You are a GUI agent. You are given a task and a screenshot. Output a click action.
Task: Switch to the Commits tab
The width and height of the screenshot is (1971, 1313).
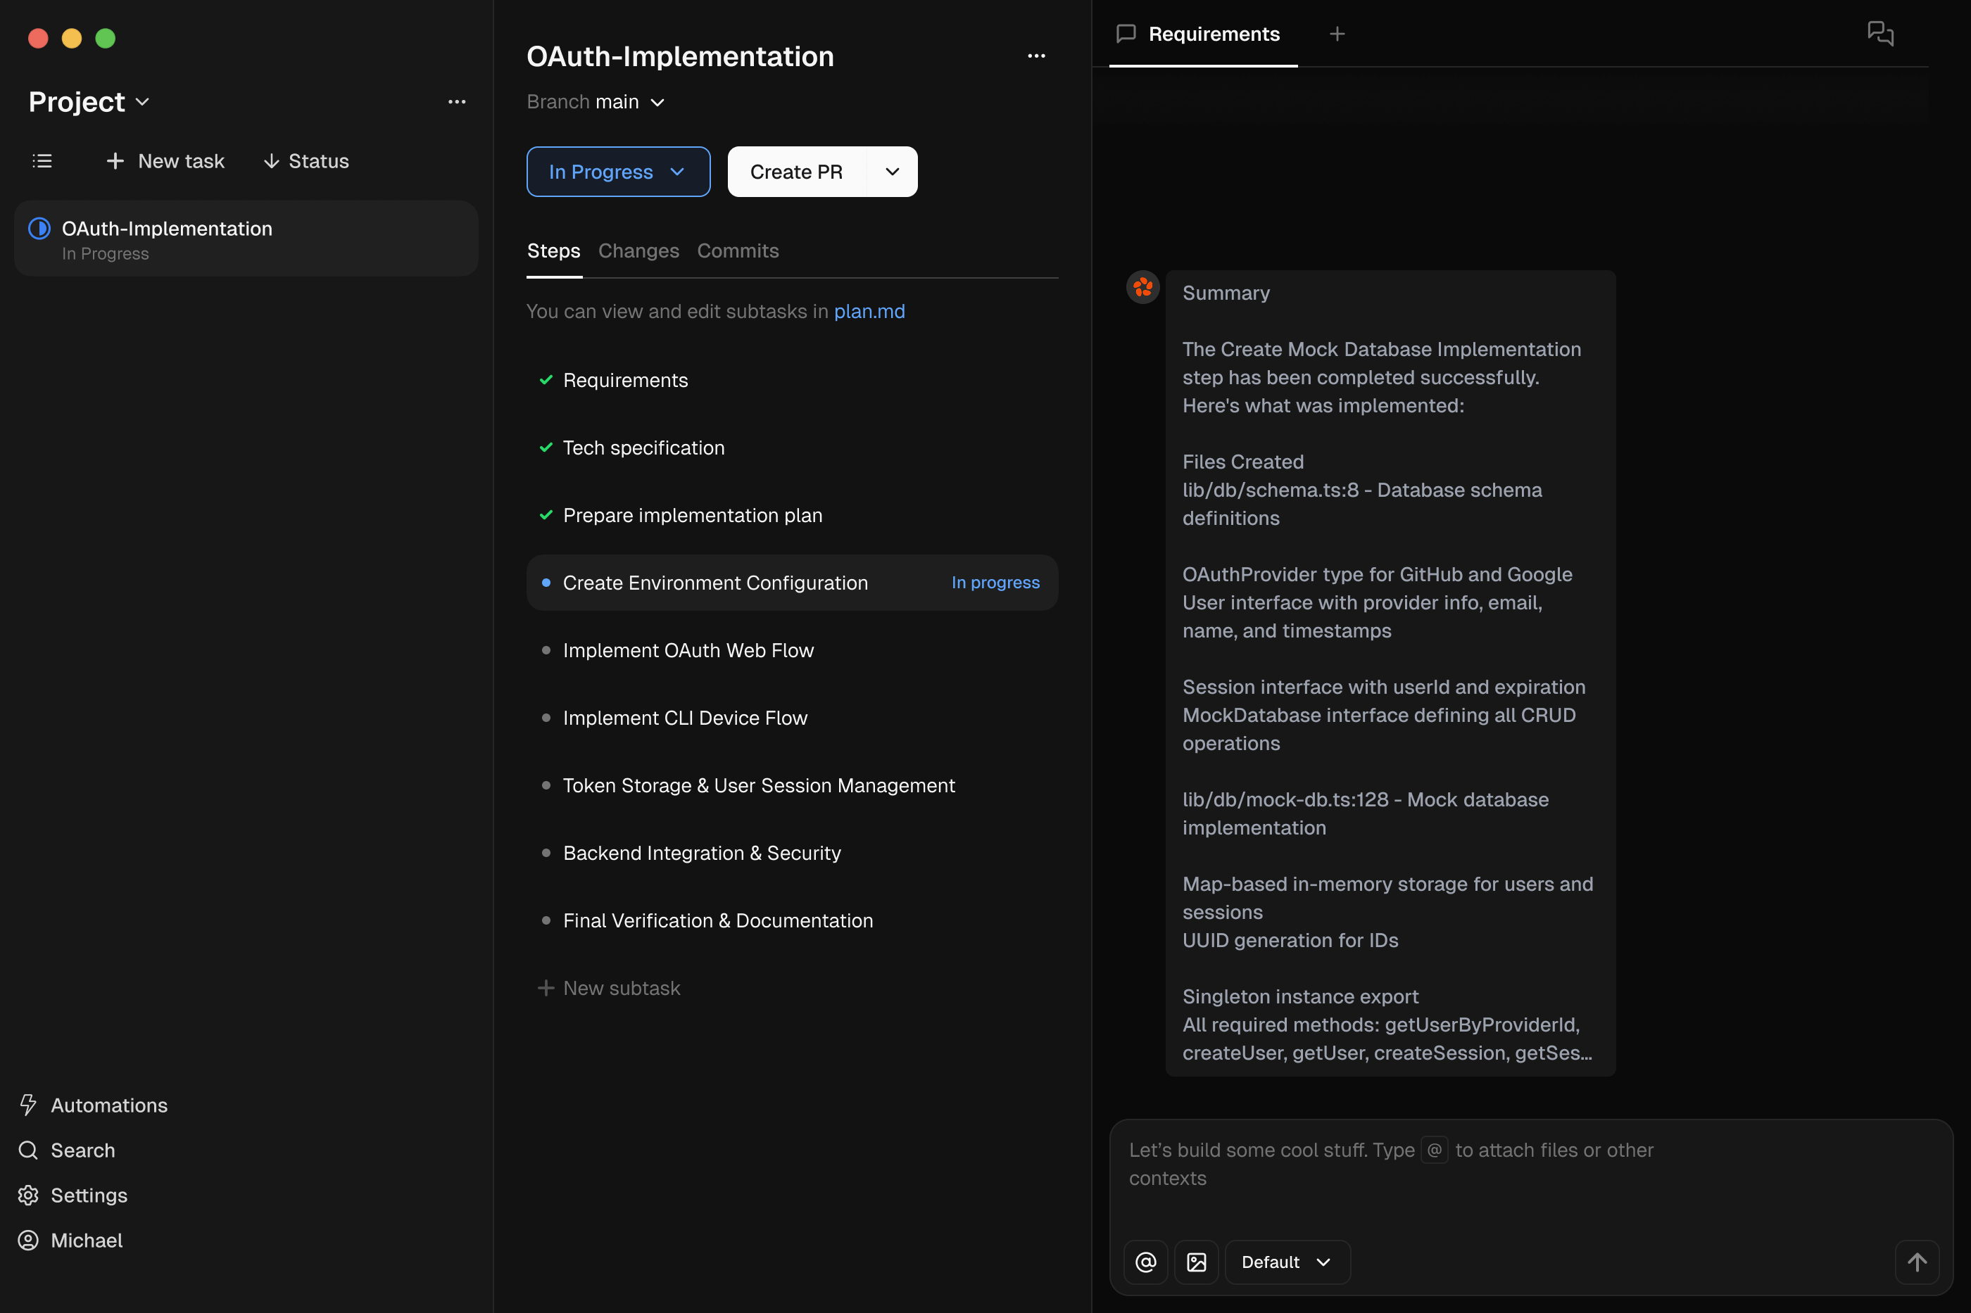737,251
